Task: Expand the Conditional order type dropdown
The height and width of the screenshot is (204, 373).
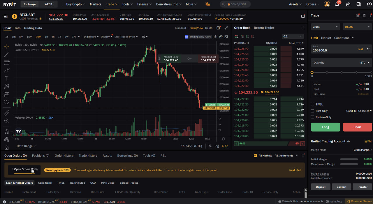Action: [x=344, y=38]
